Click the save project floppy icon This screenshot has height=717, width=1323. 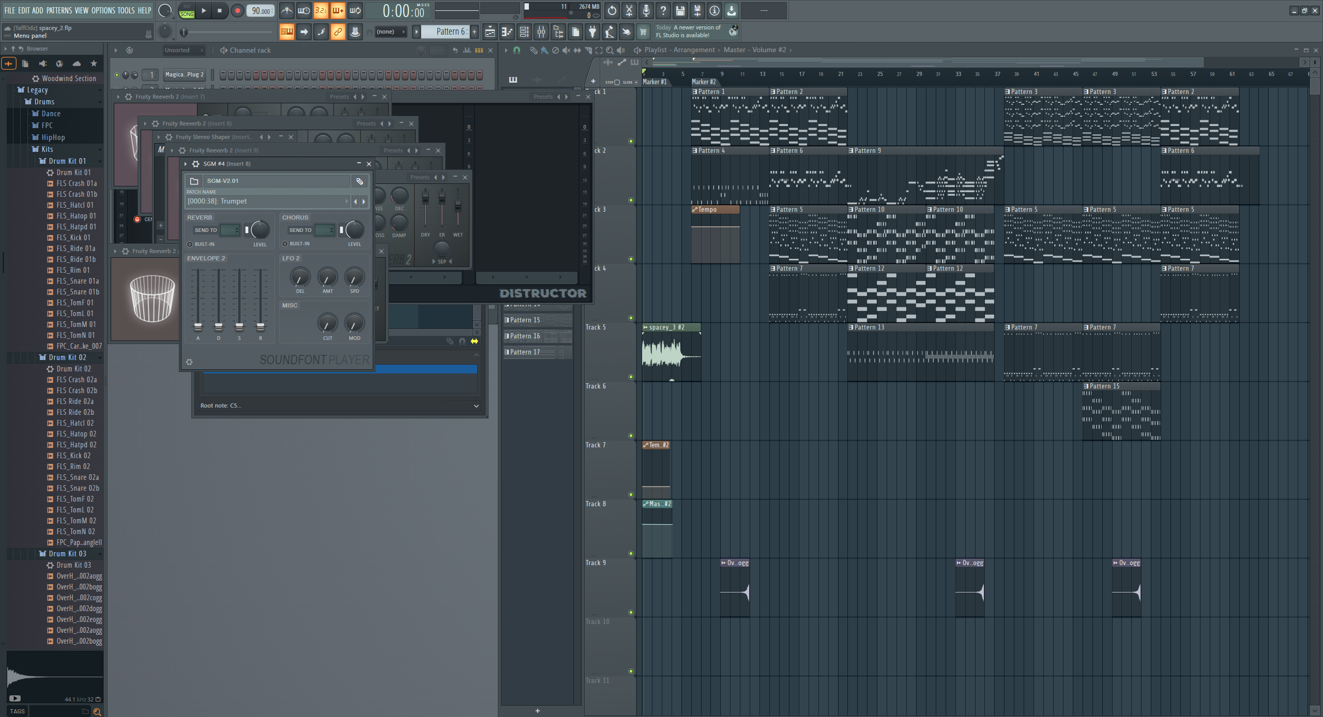[x=680, y=10]
